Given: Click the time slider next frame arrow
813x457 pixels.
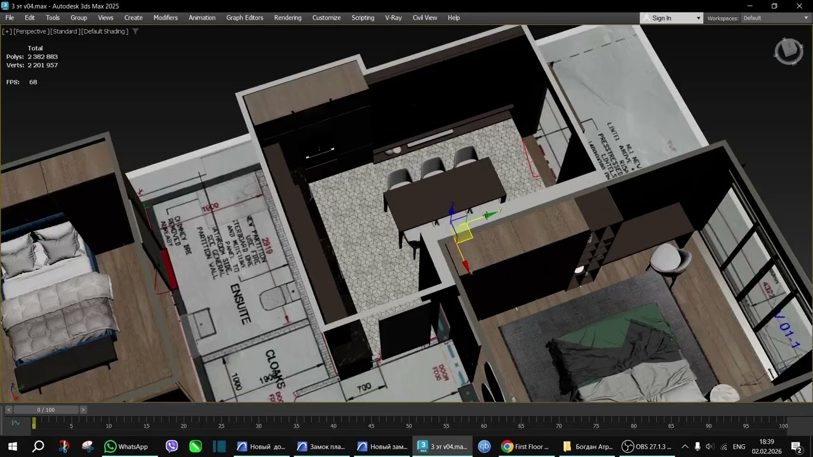Looking at the screenshot, I should click(83, 410).
